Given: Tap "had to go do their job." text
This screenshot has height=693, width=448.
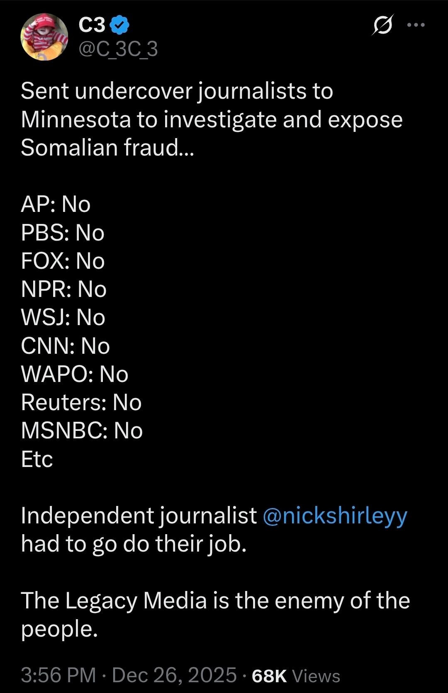Looking at the screenshot, I should click(134, 544).
